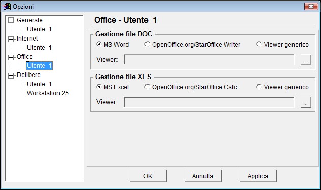Browse for XLS viewer with ... button
This screenshot has width=321, height=190.
coord(306,102)
